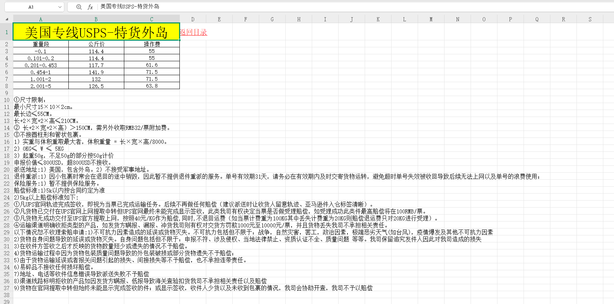Click the 保险服务 line
This screenshot has height=304, width=614.
coord(57,183)
